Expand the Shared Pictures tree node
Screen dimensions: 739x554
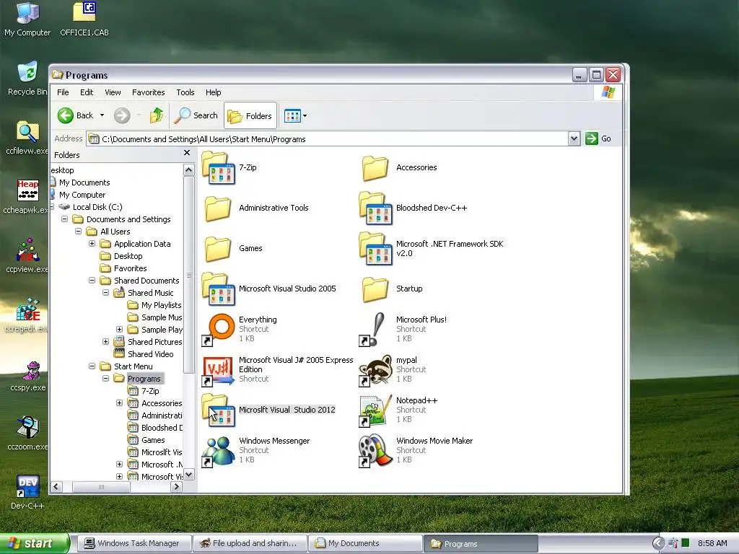tap(106, 341)
